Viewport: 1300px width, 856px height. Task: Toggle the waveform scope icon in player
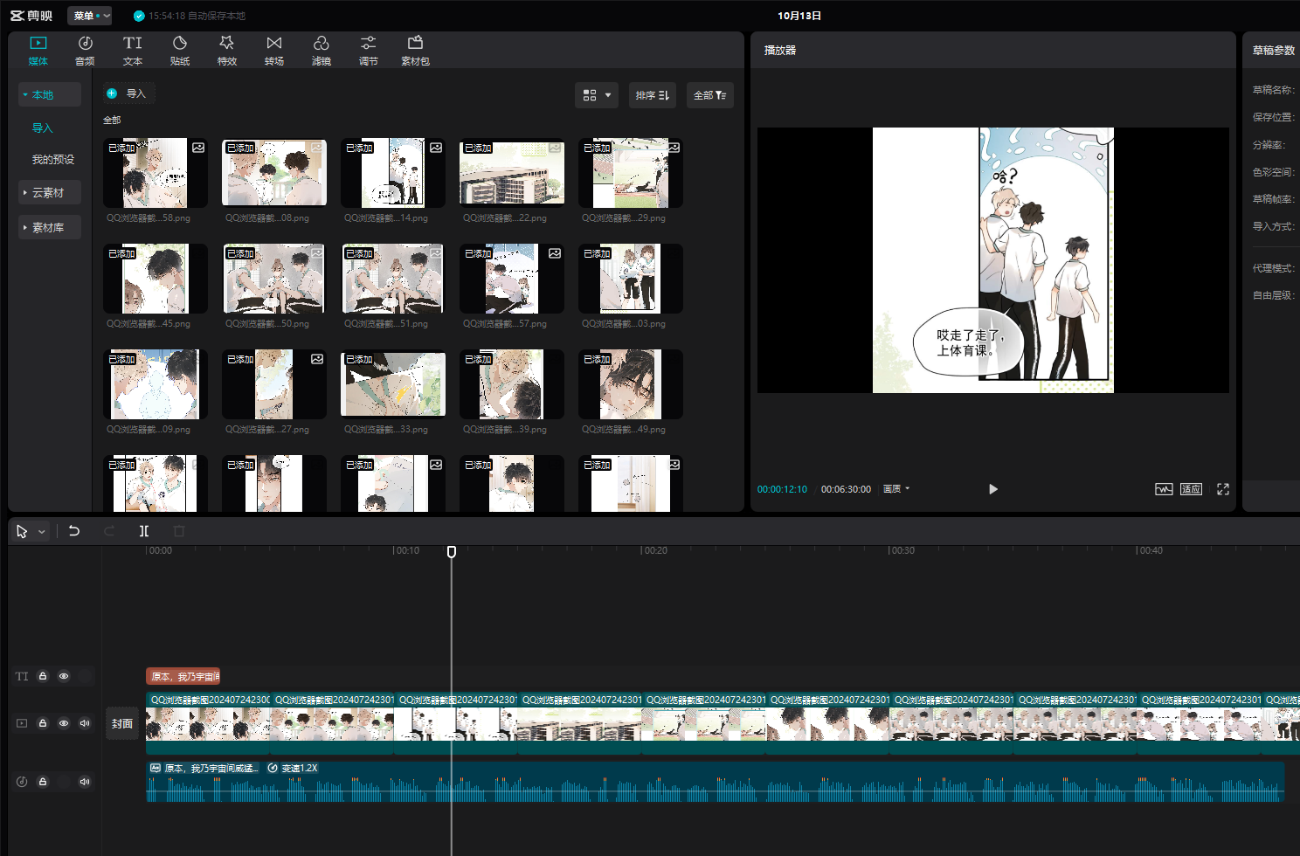pos(1164,489)
